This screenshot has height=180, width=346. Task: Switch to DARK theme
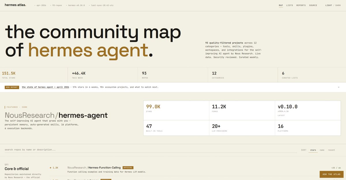click(x=338, y=5)
